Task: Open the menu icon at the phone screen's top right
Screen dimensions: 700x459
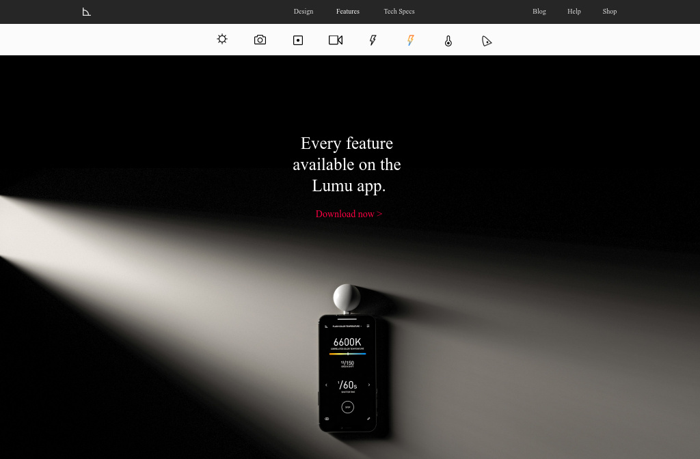Action: point(368,326)
